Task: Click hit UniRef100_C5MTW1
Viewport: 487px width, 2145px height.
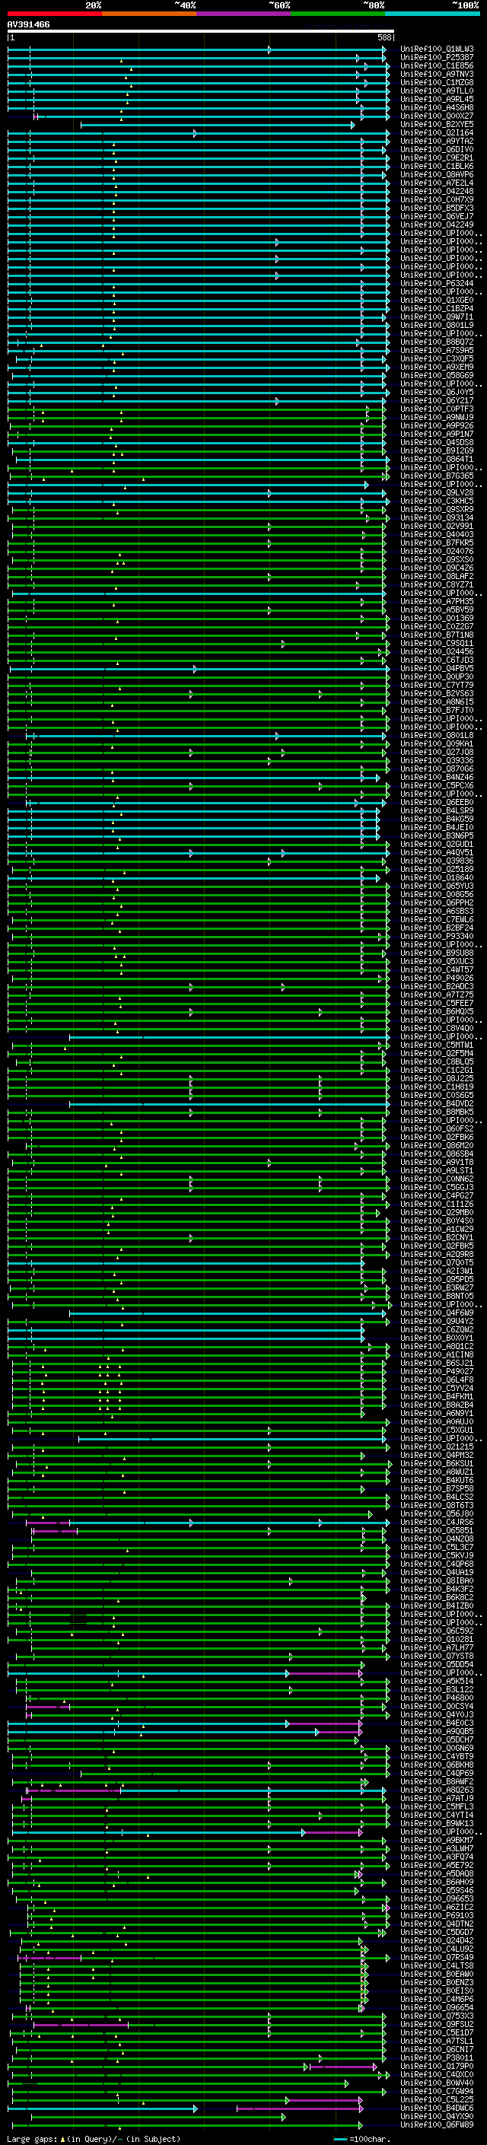Action: (x=437, y=1045)
